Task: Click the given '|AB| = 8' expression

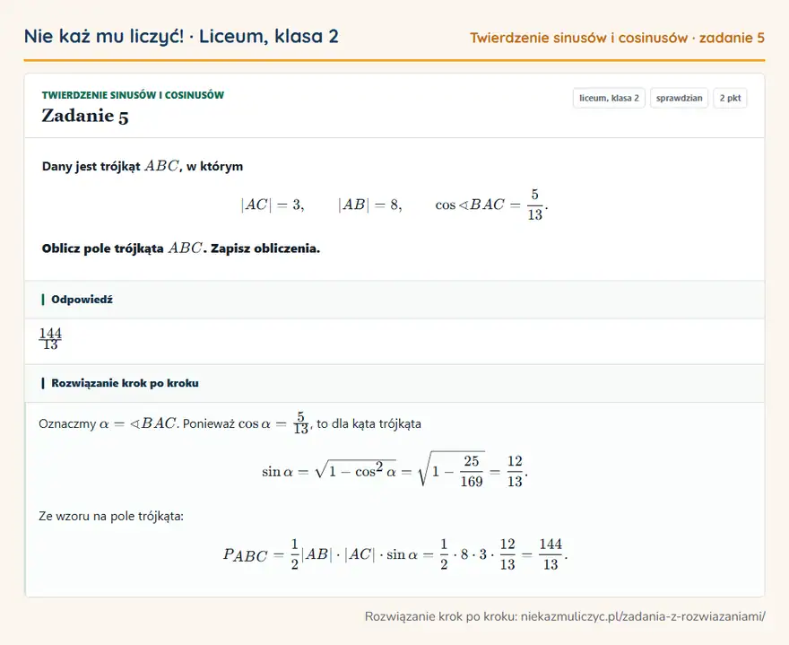Action: click(x=370, y=205)
